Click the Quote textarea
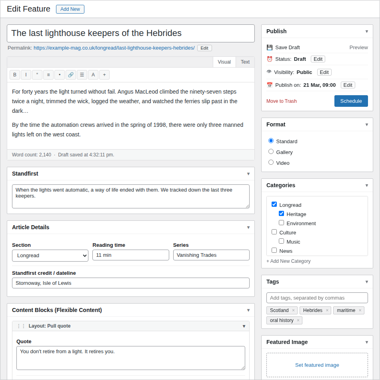This screenshot has height=380, width=380. coord(131,358)
